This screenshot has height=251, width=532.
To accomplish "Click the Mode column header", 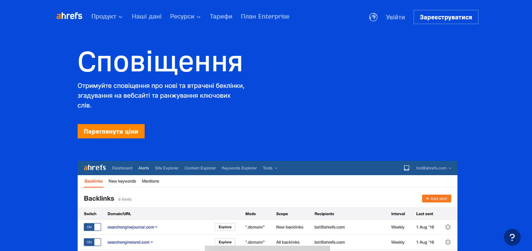I will [250, 214].
